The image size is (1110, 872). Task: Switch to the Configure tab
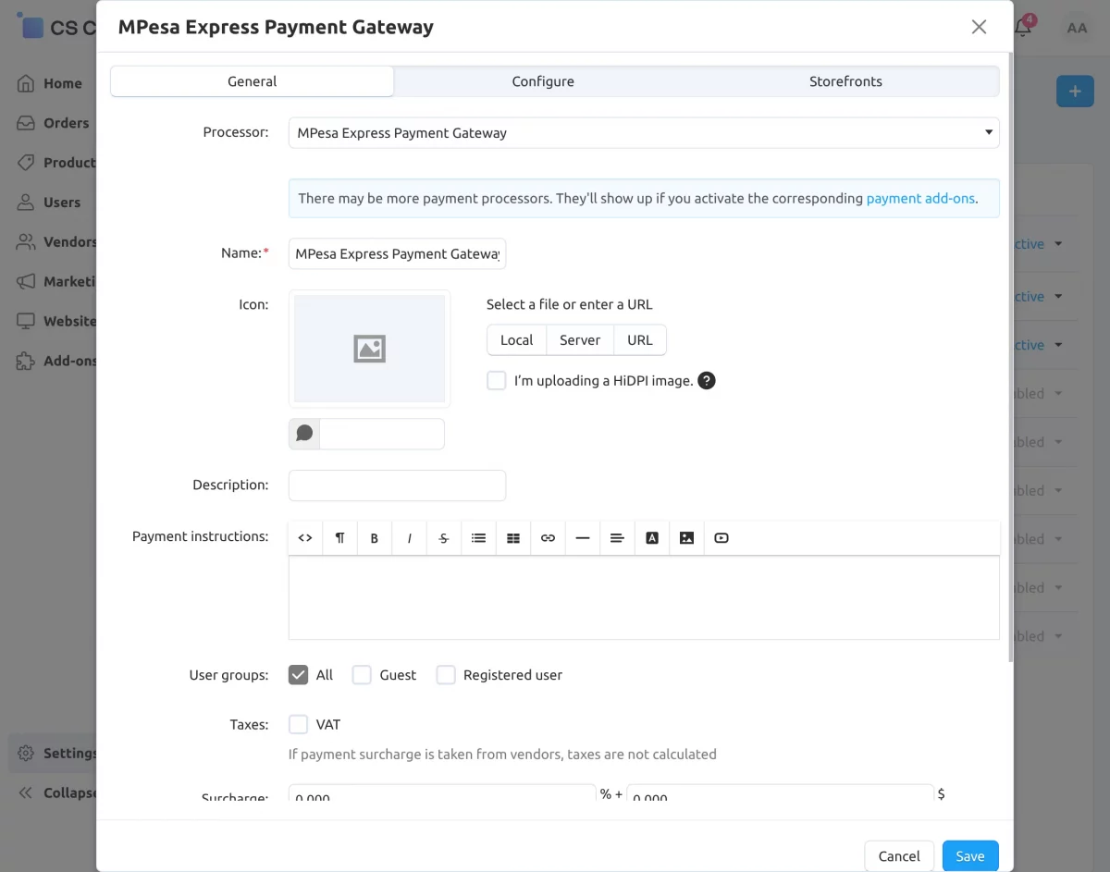click(543, 81)
